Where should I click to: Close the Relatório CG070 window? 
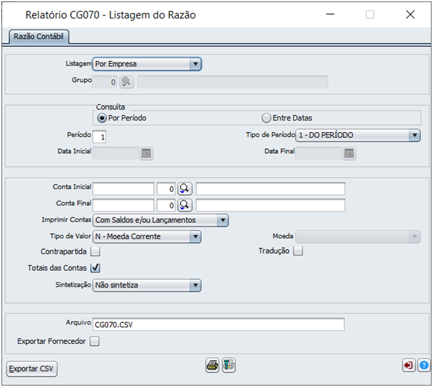tap(411, 14)
